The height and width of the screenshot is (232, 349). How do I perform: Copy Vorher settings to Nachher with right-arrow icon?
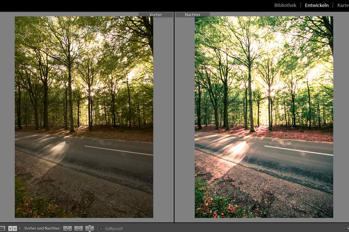point(67,228)
